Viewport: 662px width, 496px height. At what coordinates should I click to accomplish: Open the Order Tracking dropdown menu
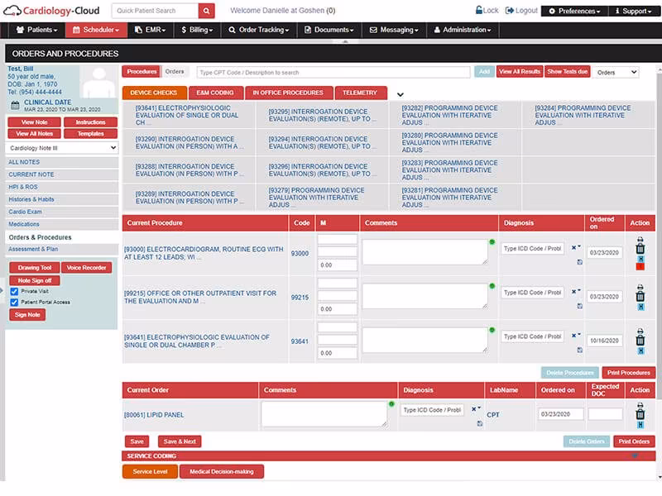pyautogui.click(x=259, y=30)
